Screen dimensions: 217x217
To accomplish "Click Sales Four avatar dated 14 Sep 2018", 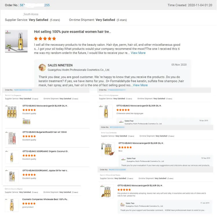I will click(x=123, y=159).
